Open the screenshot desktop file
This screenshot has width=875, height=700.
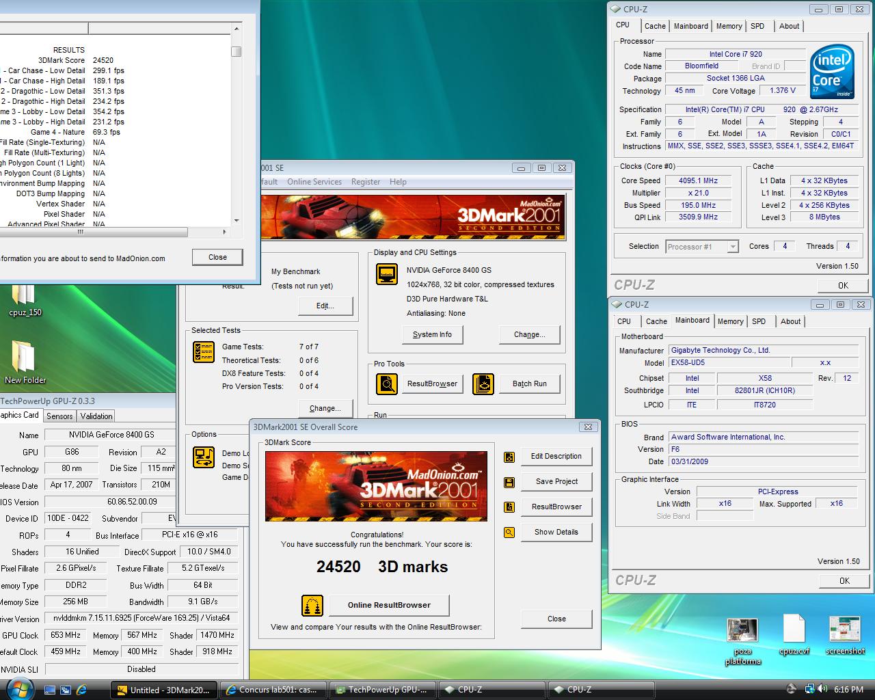pyautogui.click(x=845, y=634)
